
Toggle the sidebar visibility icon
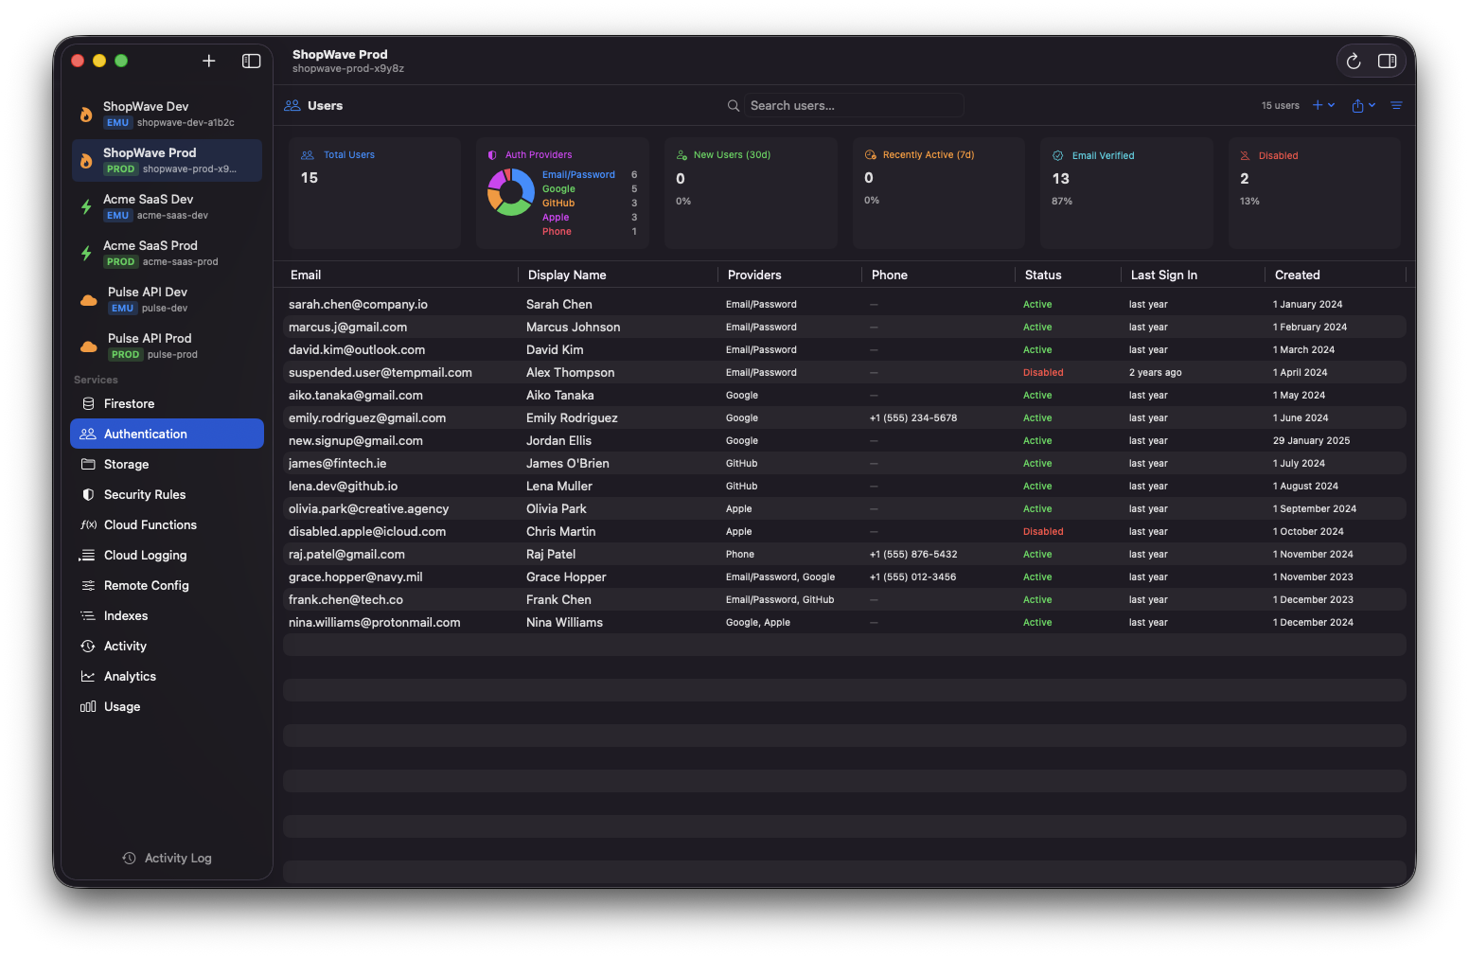tap(251, 61)
